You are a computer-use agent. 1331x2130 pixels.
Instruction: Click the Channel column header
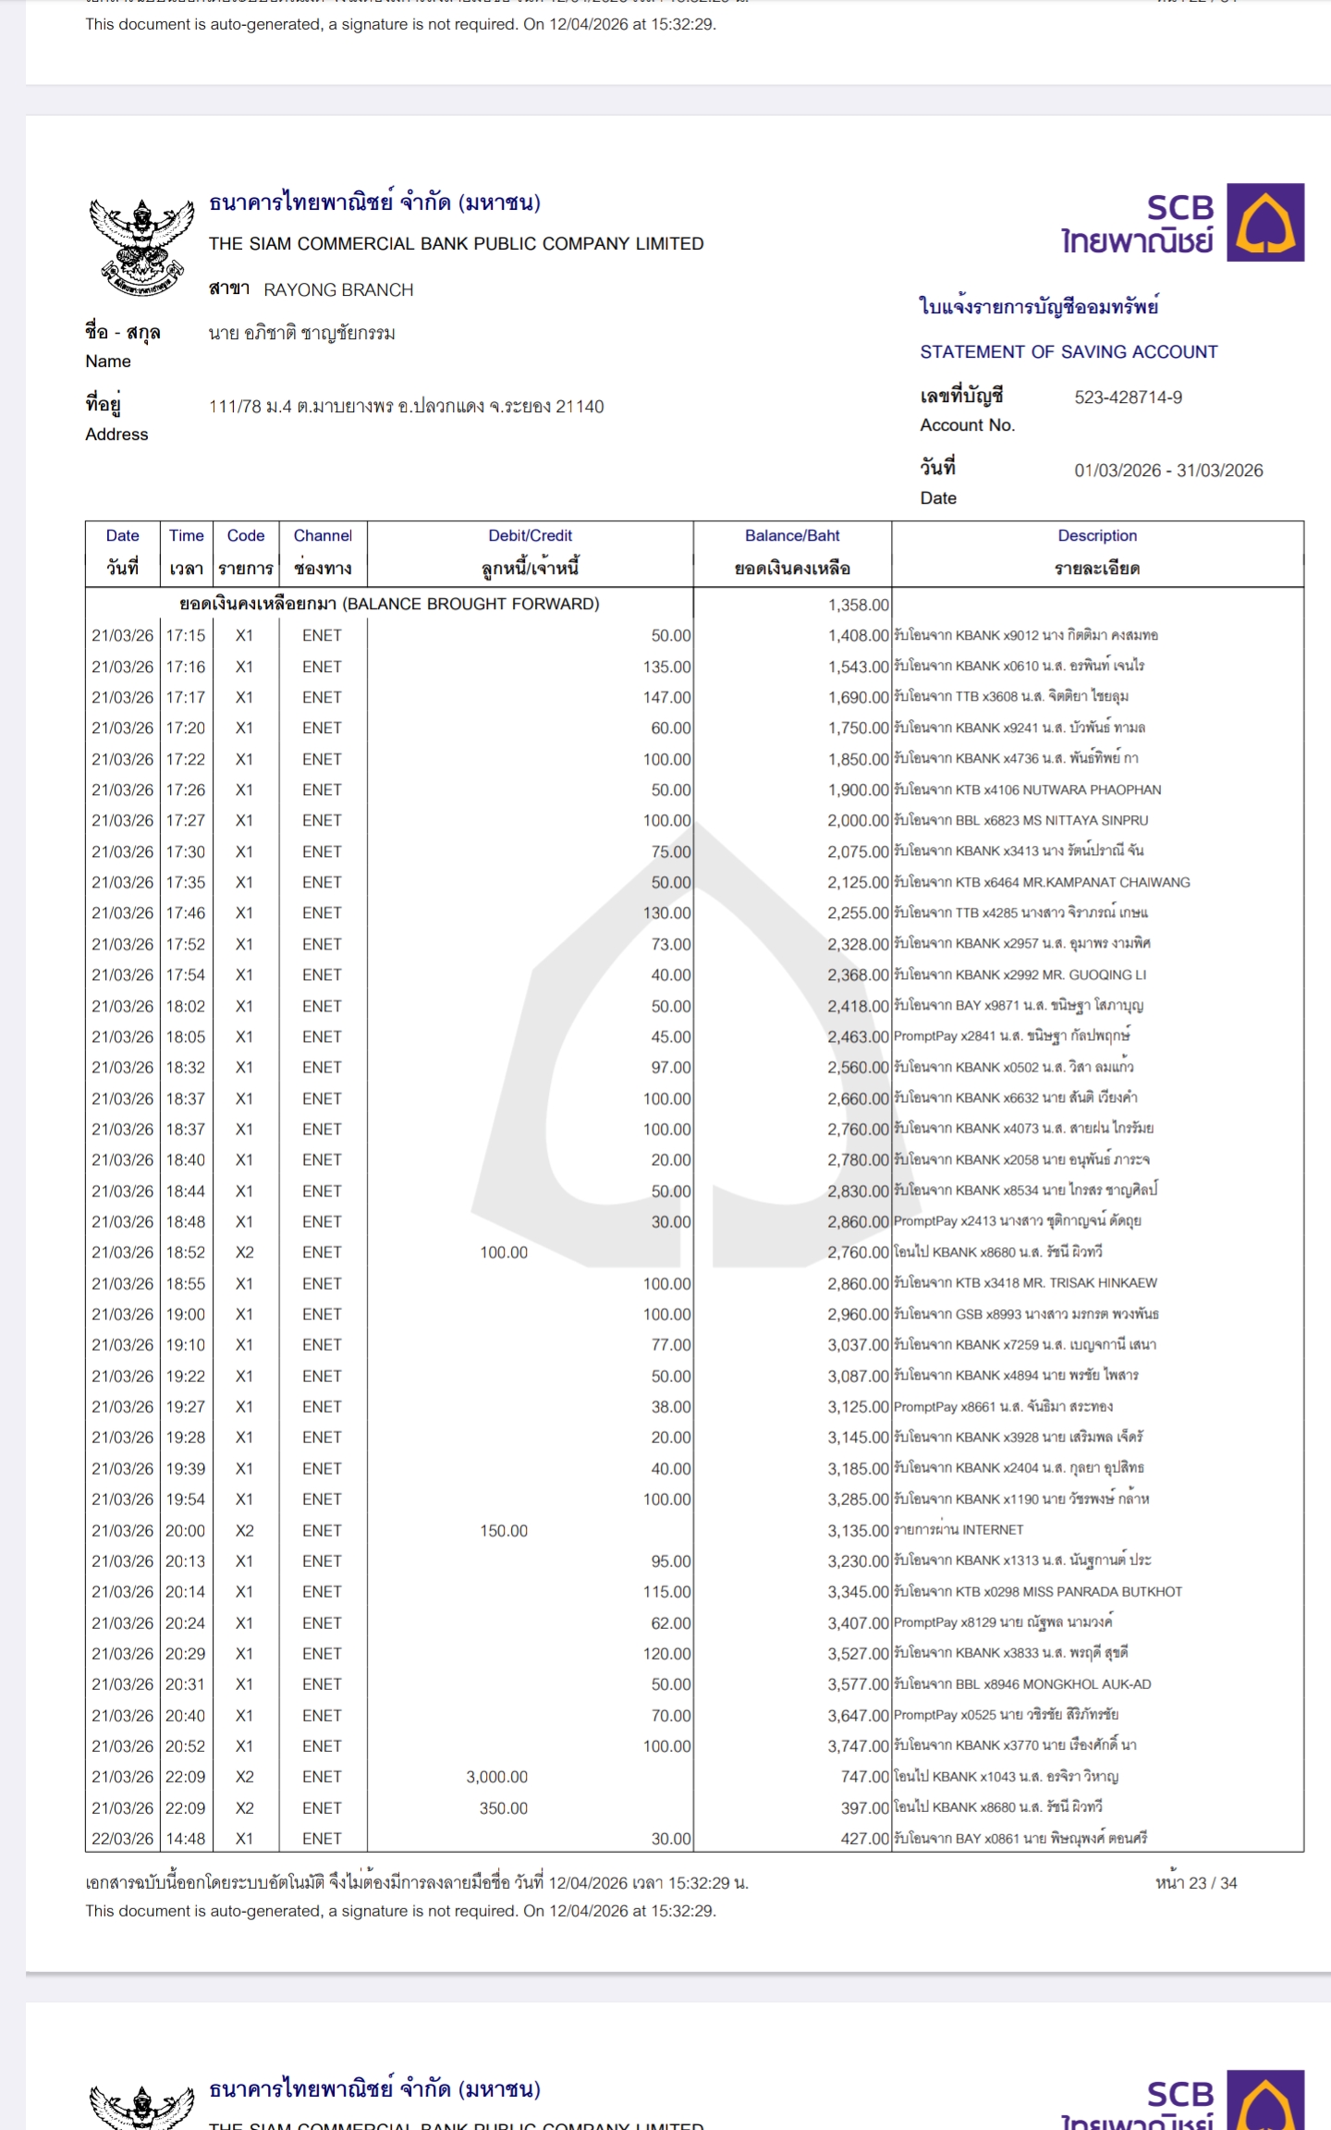[x=323, y=552]
